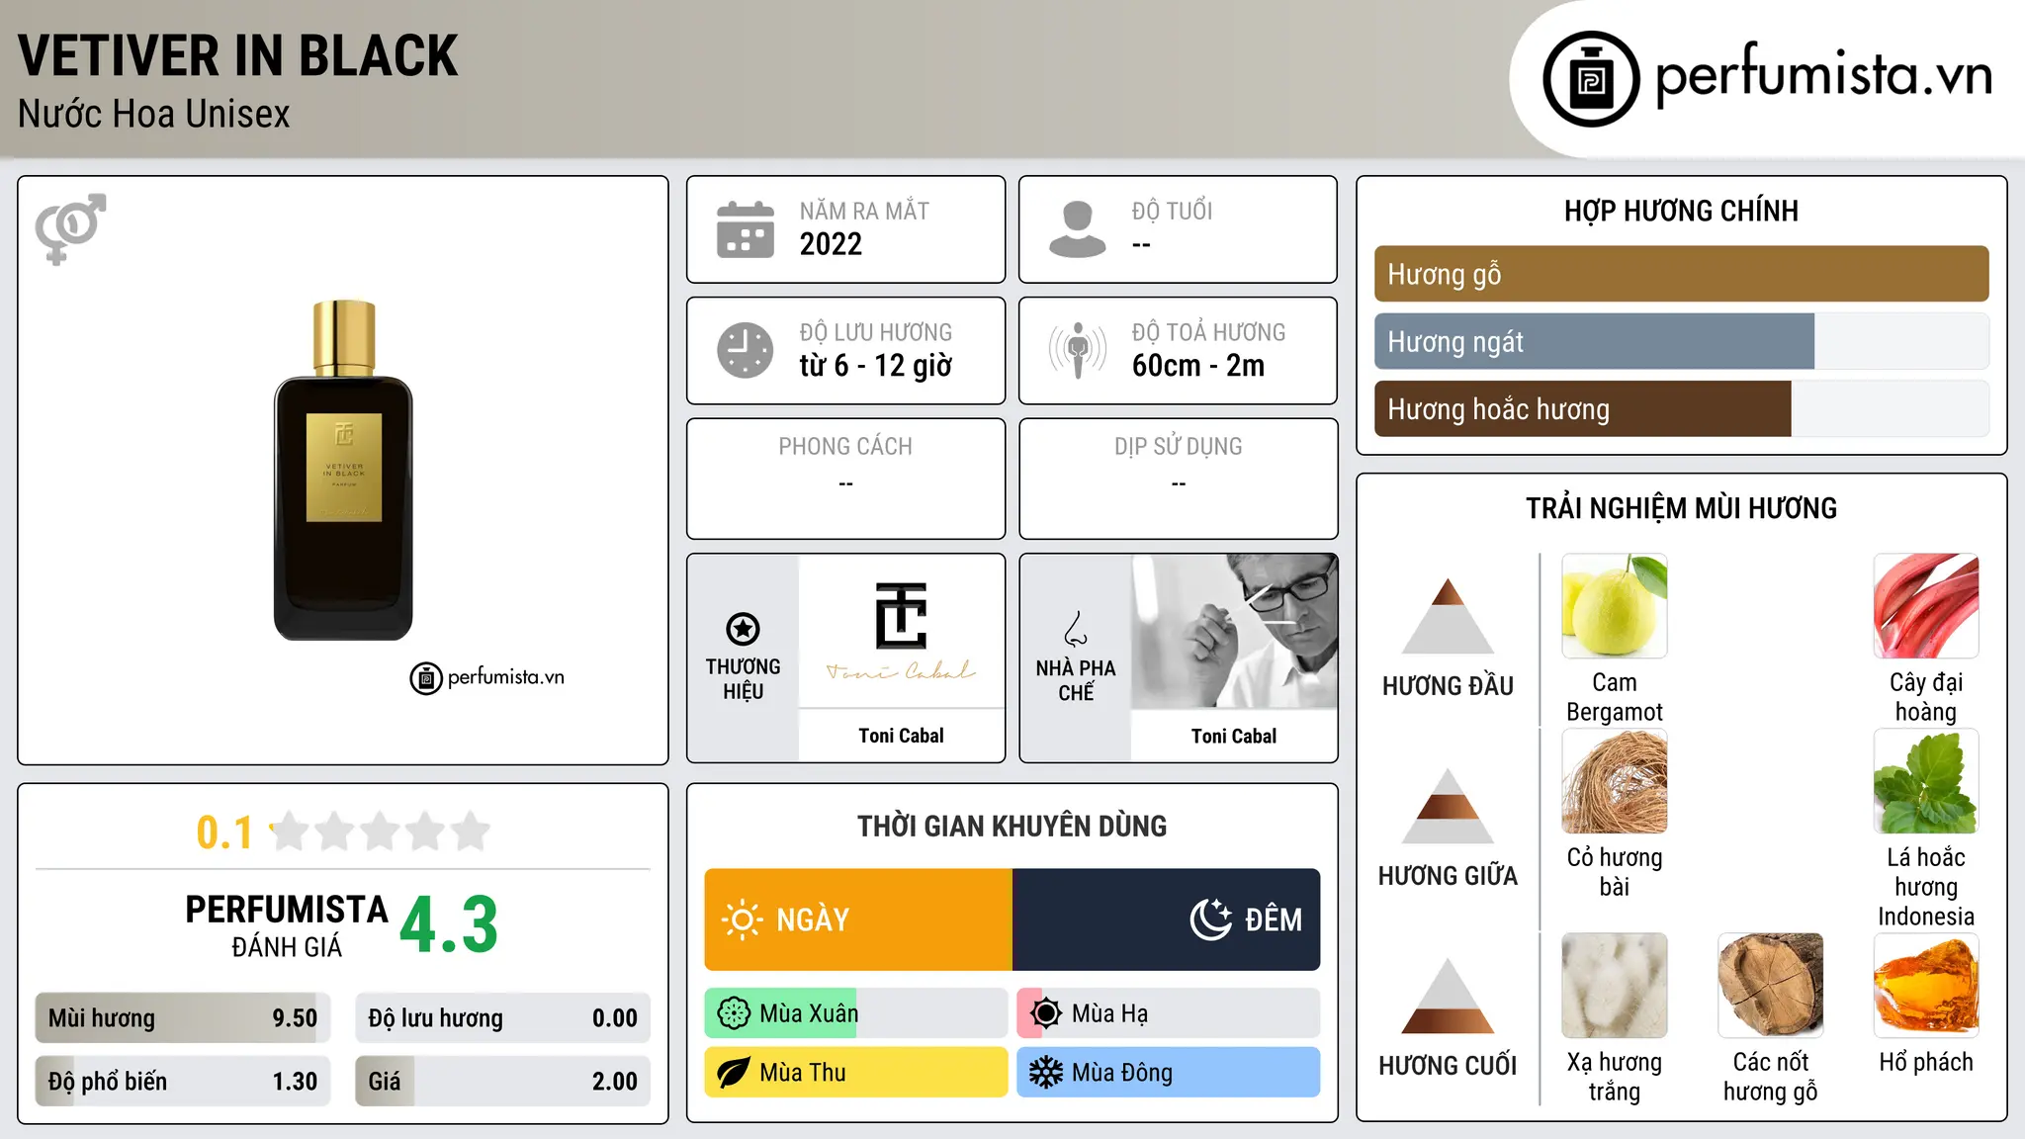Click the Giá 2.00 rating bar
Screen dimensions: 2025x1139
pyautogui.click(x=502, y=1081)
